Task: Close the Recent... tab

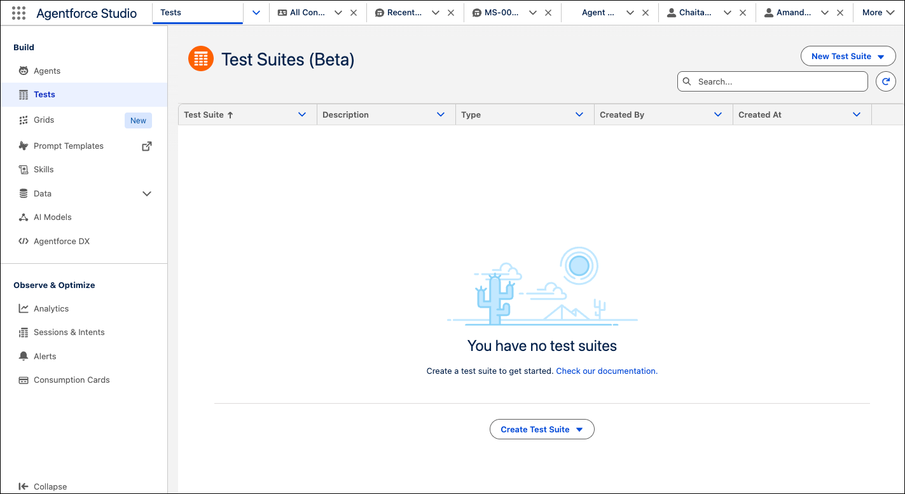Action: 451,13
